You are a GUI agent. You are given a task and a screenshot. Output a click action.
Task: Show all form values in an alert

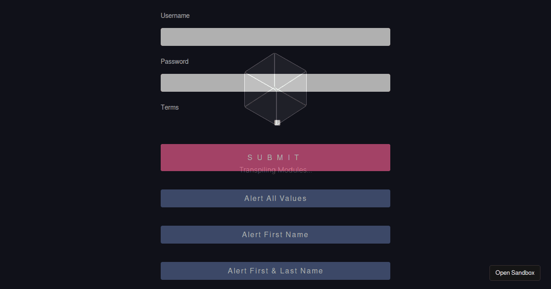275,198
